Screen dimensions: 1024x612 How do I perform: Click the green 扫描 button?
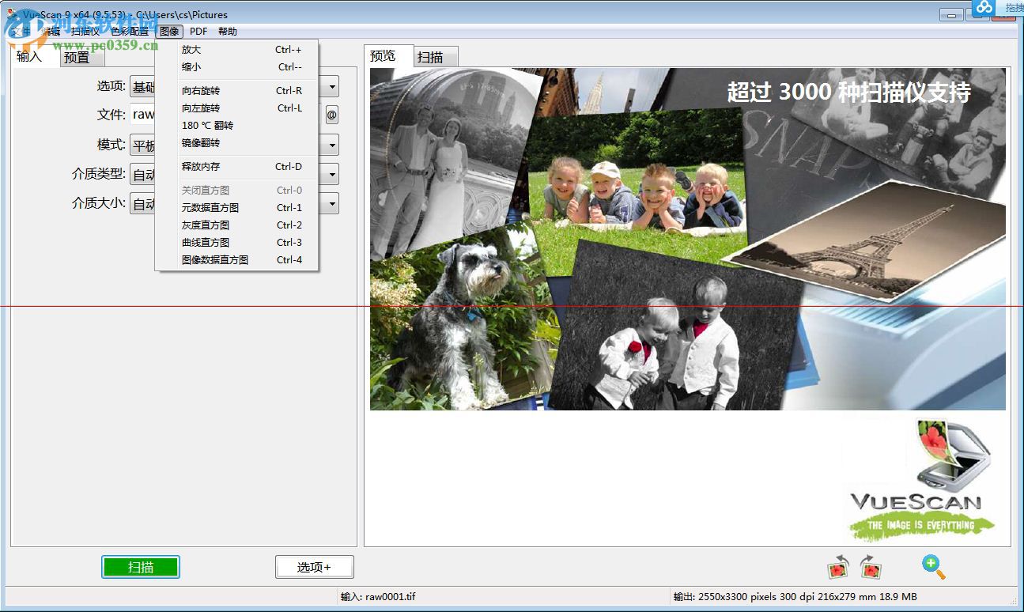141,567
